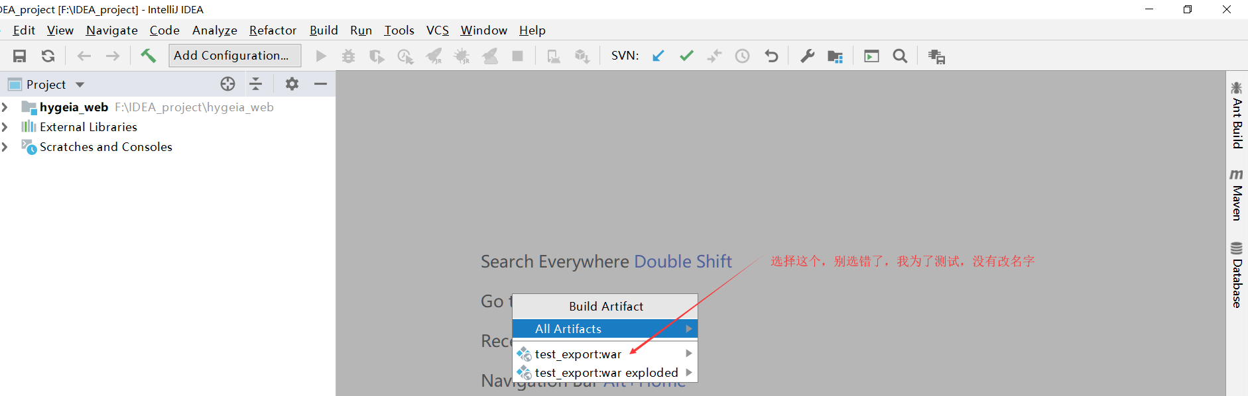
Task: Click the SVN Commit green checkmark
Action: click(x=686, y=56)
